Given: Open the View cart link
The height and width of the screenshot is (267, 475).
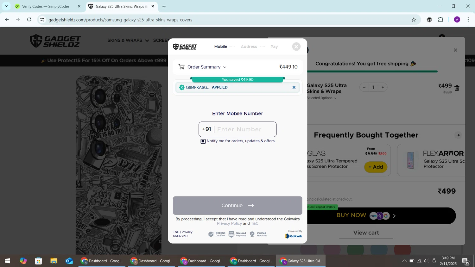Looking at the screenshot, I should click(366, 233).
